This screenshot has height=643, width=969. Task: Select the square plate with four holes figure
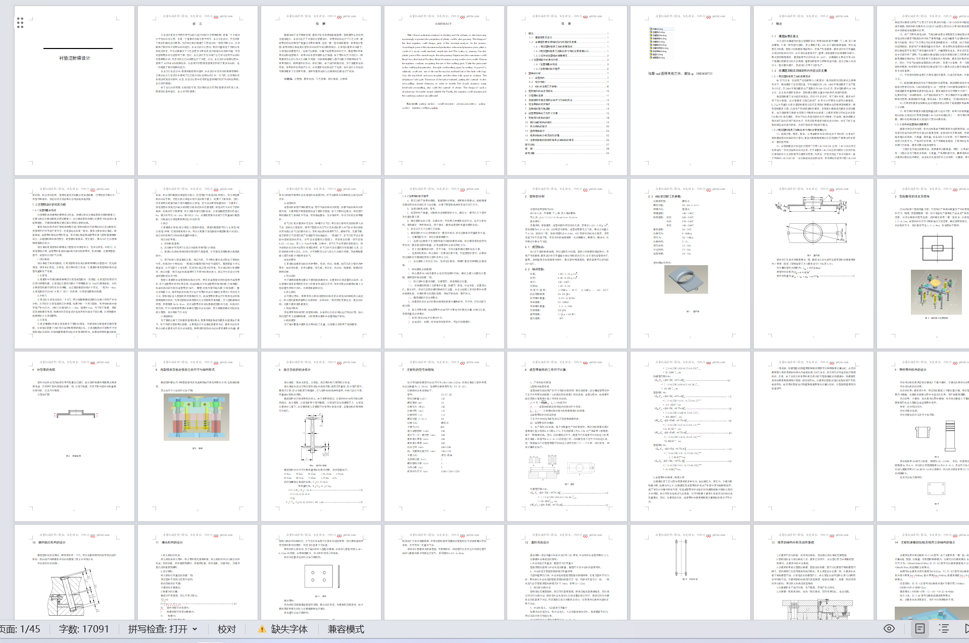[318, 576]
